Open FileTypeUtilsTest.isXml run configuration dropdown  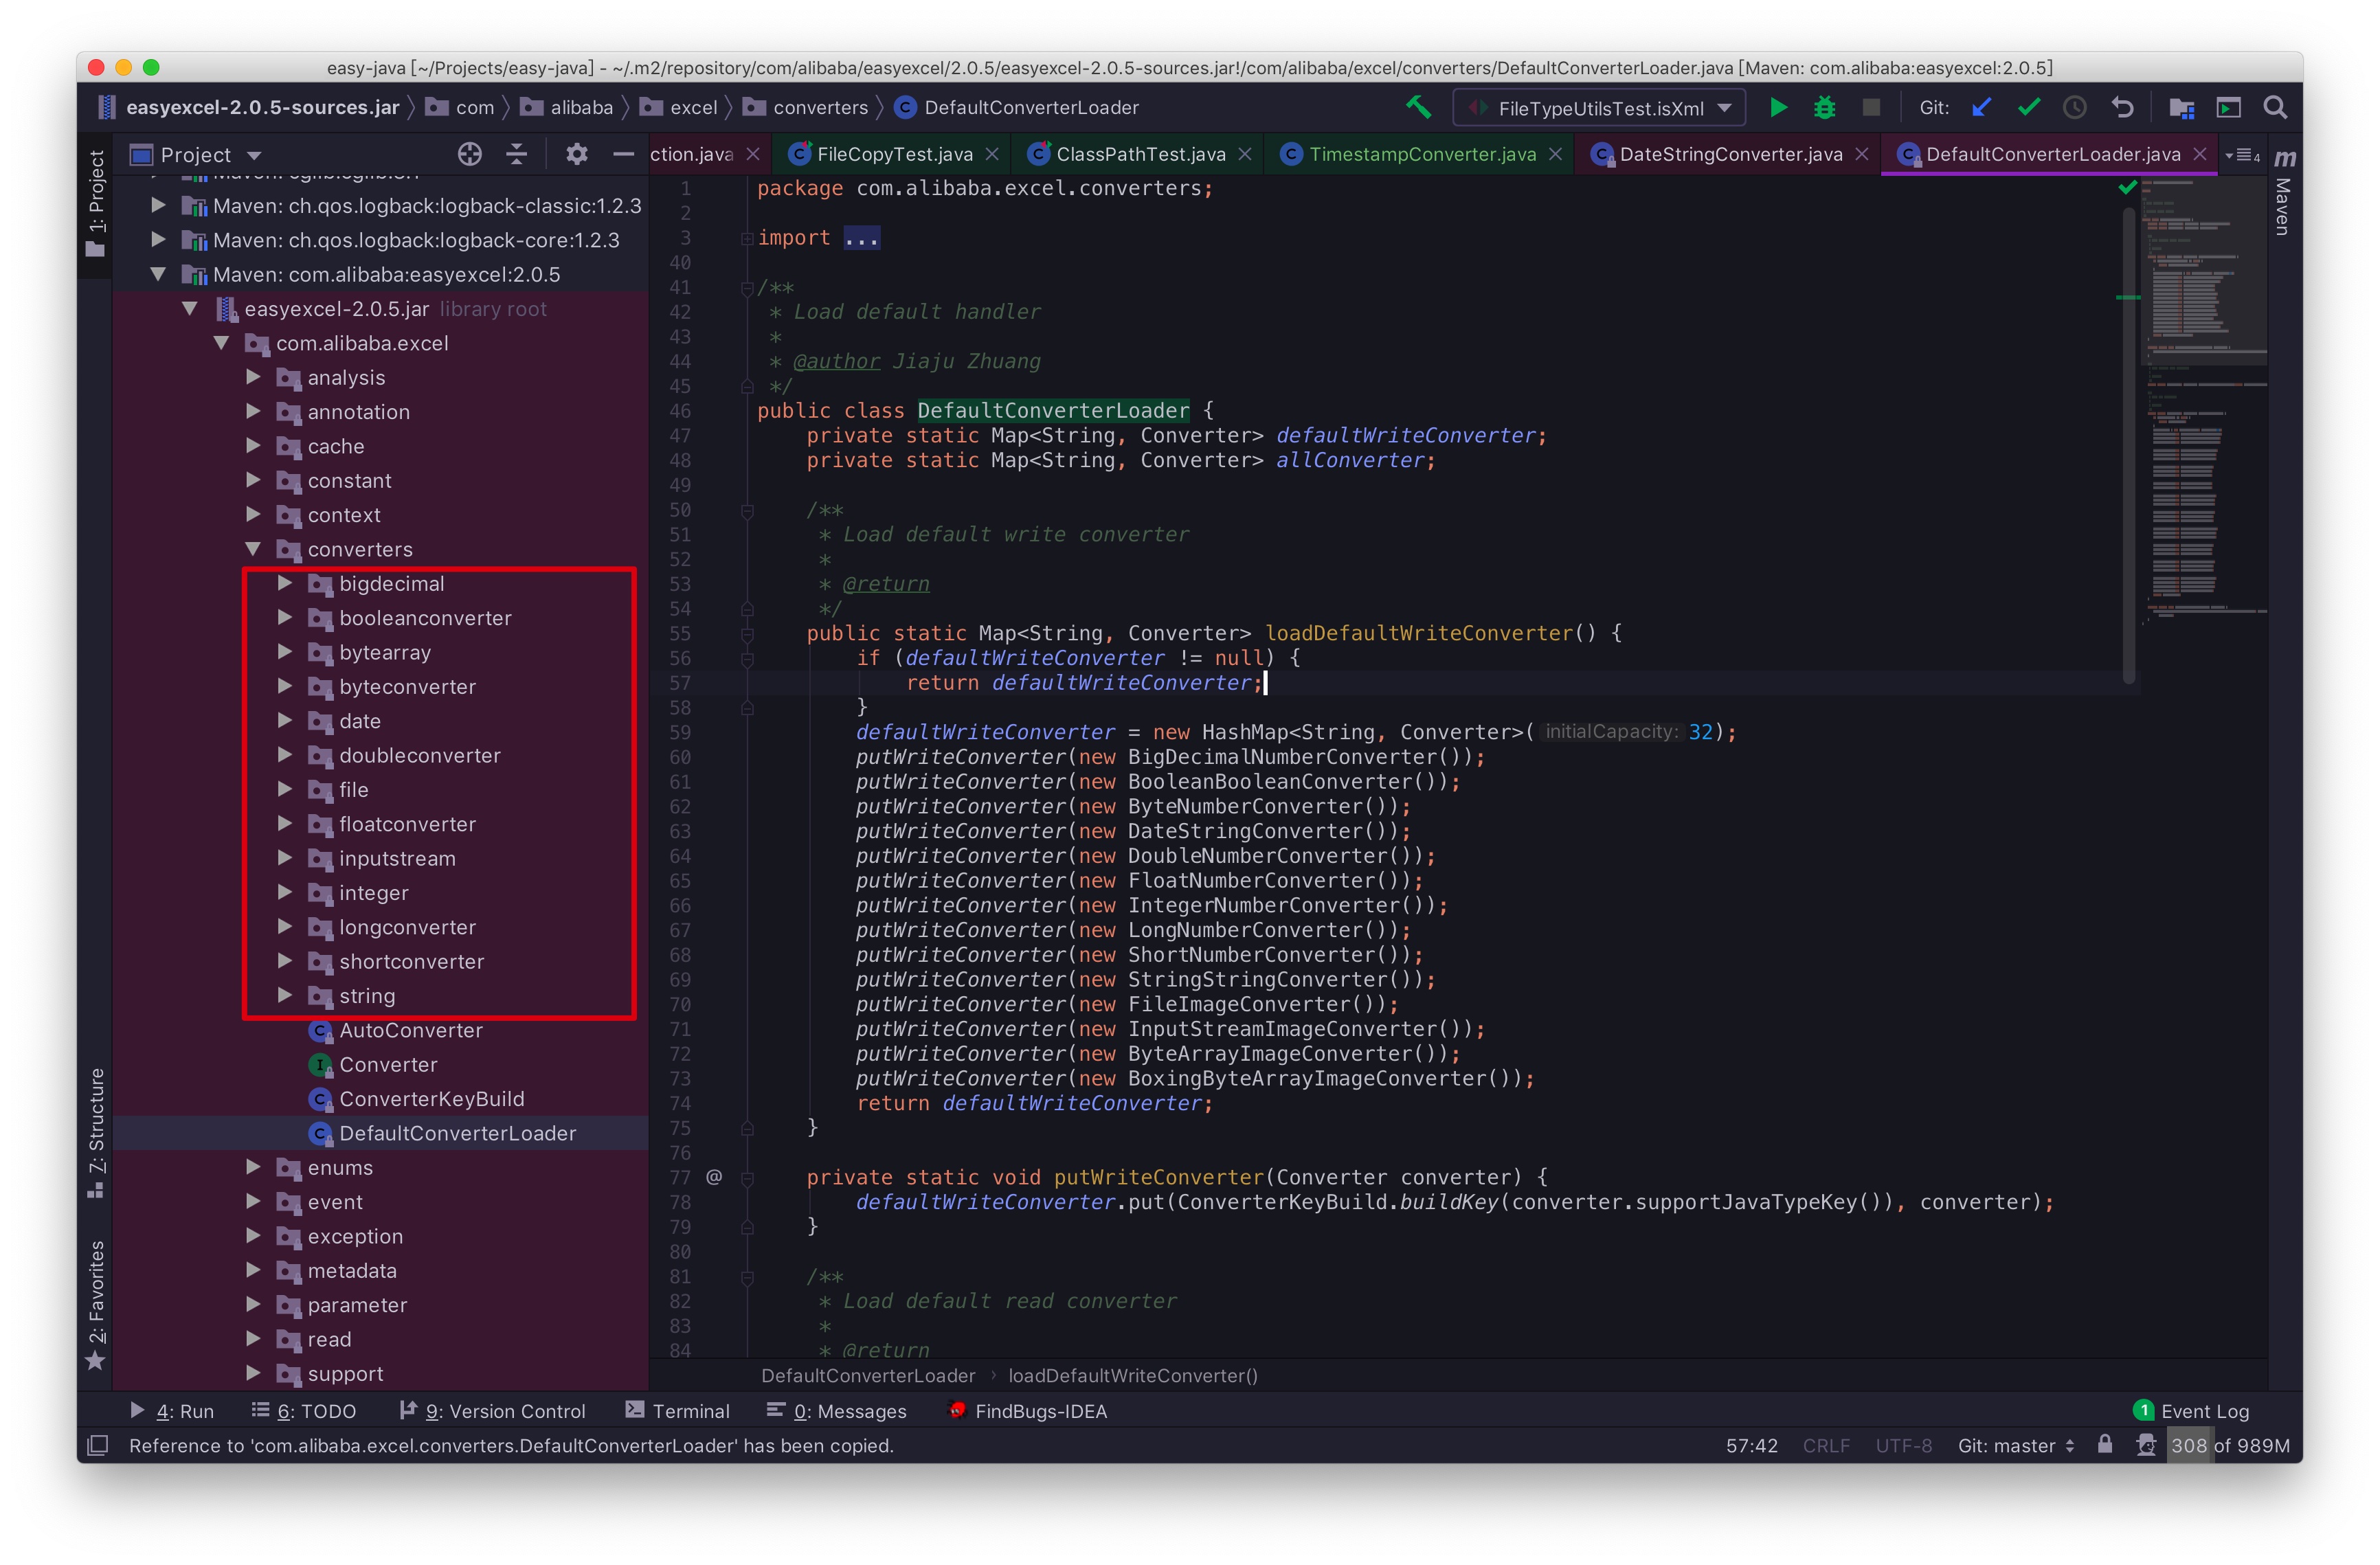point(1599,108)
